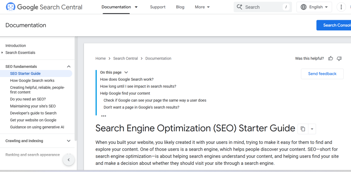Open the More dropdown menu

tap(202, 7)
